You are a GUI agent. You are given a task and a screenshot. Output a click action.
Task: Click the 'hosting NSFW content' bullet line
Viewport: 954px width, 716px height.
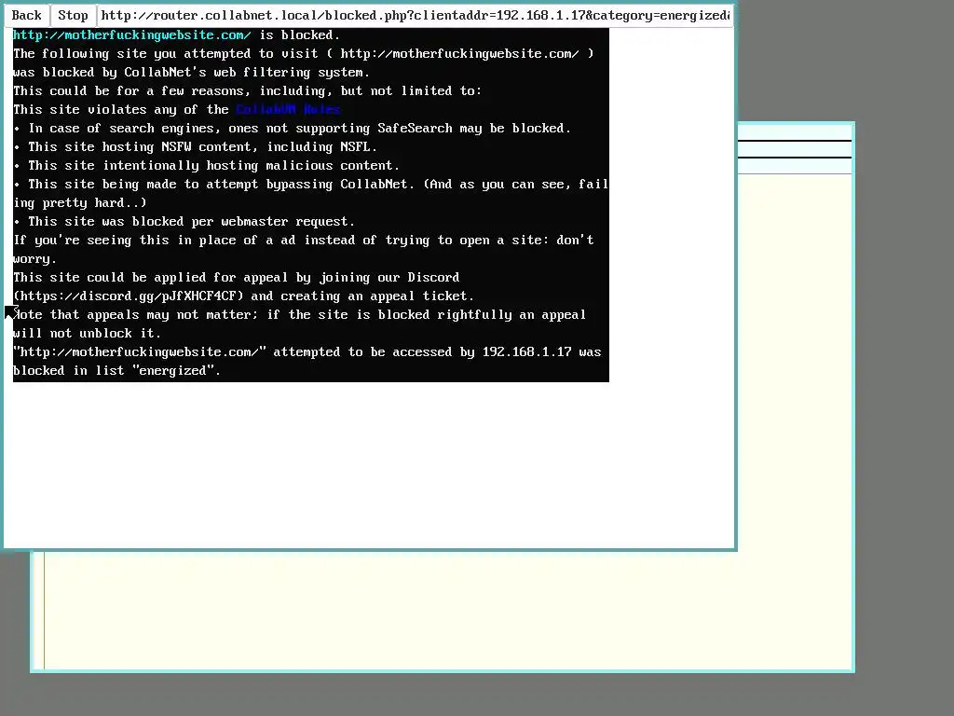(x=196, y=146)
